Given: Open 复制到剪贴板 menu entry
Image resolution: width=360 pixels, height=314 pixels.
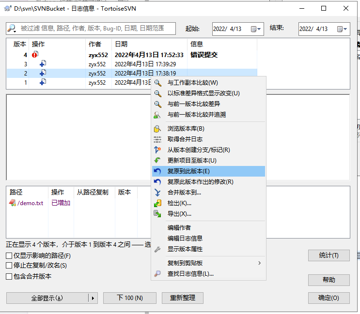Looking at the screenshot, I should [208, 263].
